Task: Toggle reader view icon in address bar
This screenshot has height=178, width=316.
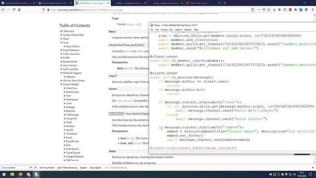Action: 252,10
